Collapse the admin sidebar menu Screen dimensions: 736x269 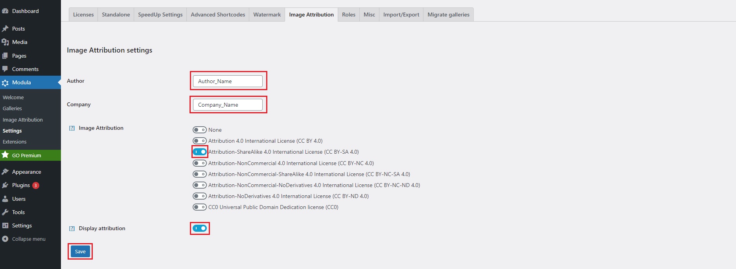coord(24,239)
